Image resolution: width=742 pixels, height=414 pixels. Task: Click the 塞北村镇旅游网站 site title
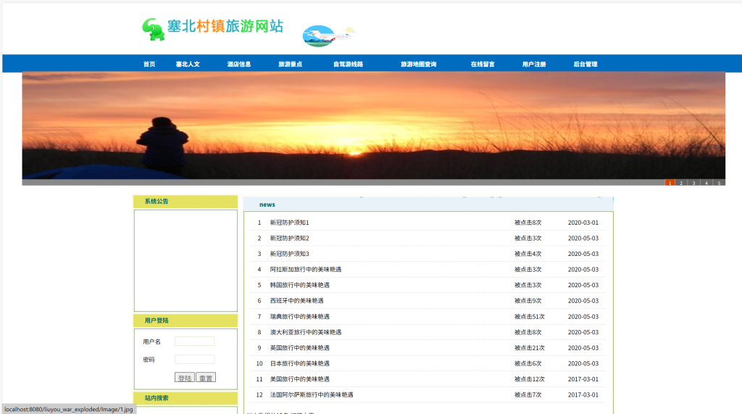225,26
